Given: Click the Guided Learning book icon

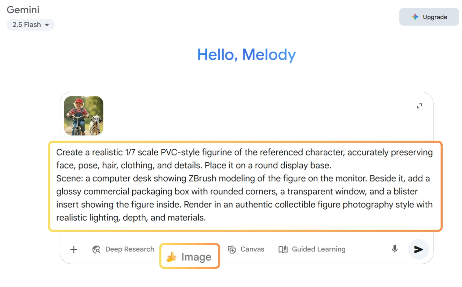Looking at the screenshot, I should 283,249.
